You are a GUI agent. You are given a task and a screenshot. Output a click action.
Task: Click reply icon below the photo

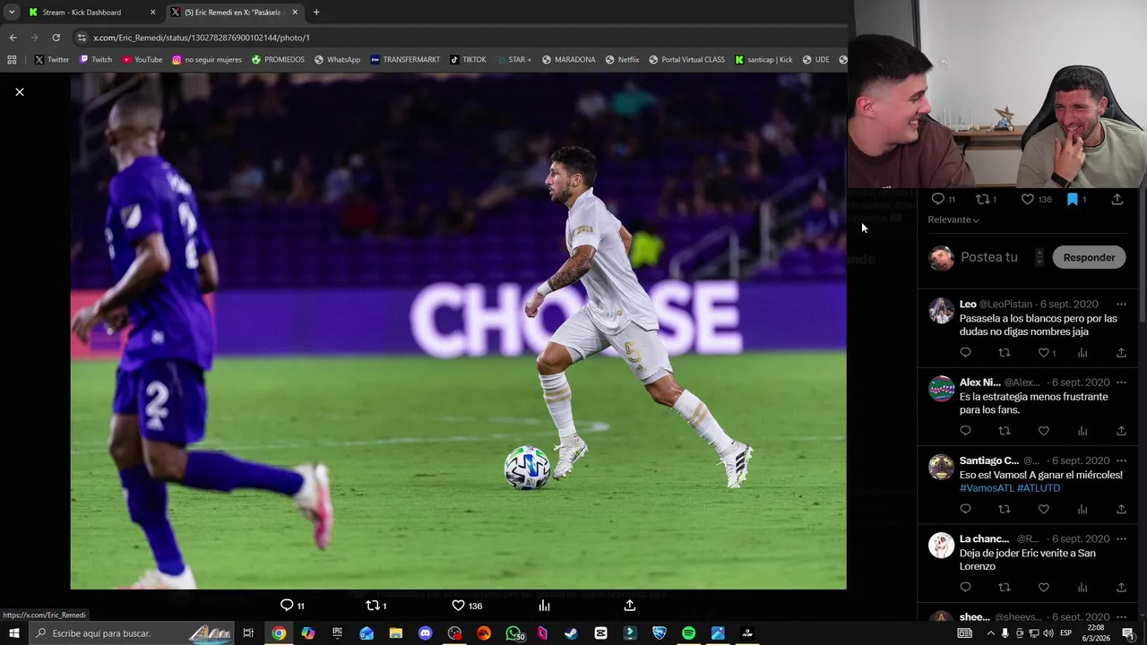(287, 606)
